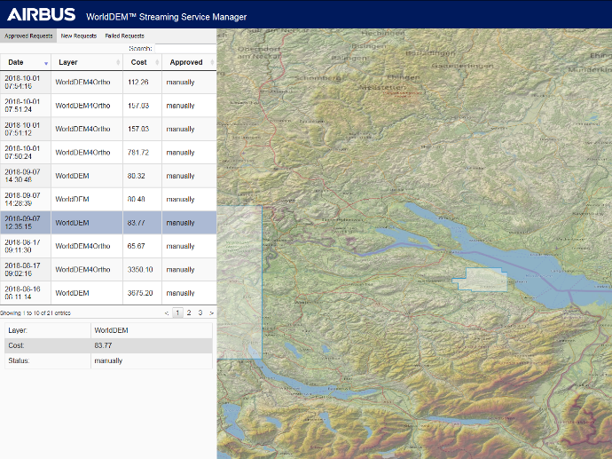Select the row dated 2018-10-01 07:54:16
Image resolution: width=612 pixels, height=459 pixels.
click(x=108, y=82)
